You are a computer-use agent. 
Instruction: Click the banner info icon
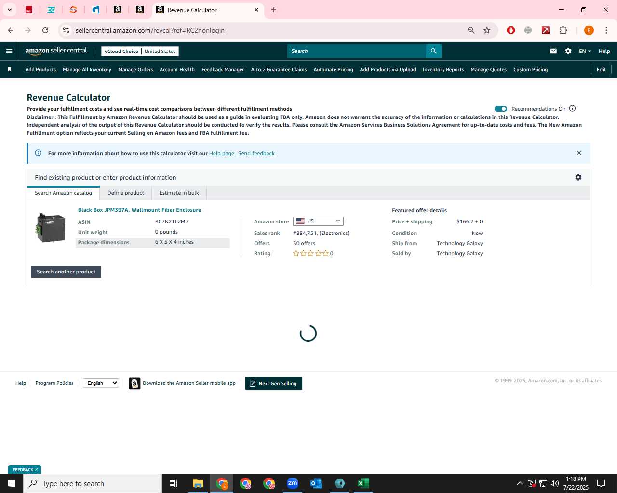click(38, 153)
